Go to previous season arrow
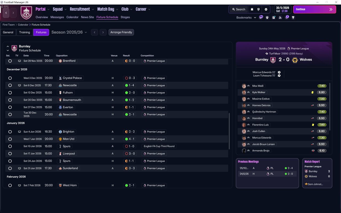The height and width of the screenshot is (213, 341). 94,32
